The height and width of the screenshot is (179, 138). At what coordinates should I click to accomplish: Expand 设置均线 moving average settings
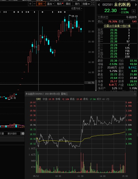point(77,8)
